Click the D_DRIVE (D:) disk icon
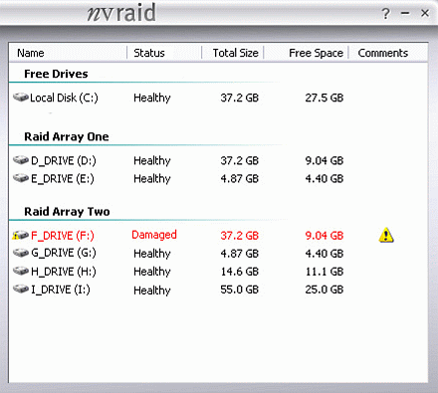 click(x=21, y=160)
